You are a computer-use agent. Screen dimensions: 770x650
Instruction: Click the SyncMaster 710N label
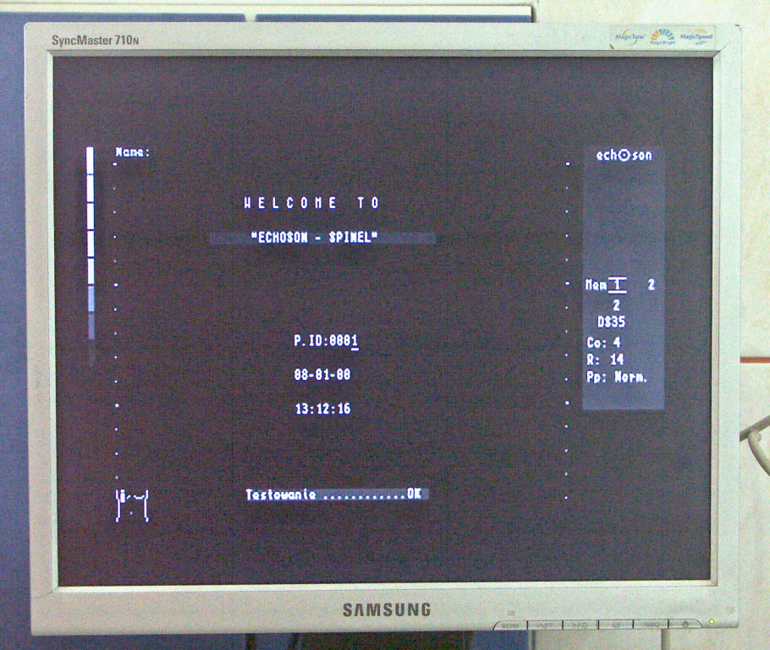tap(96, 41)
